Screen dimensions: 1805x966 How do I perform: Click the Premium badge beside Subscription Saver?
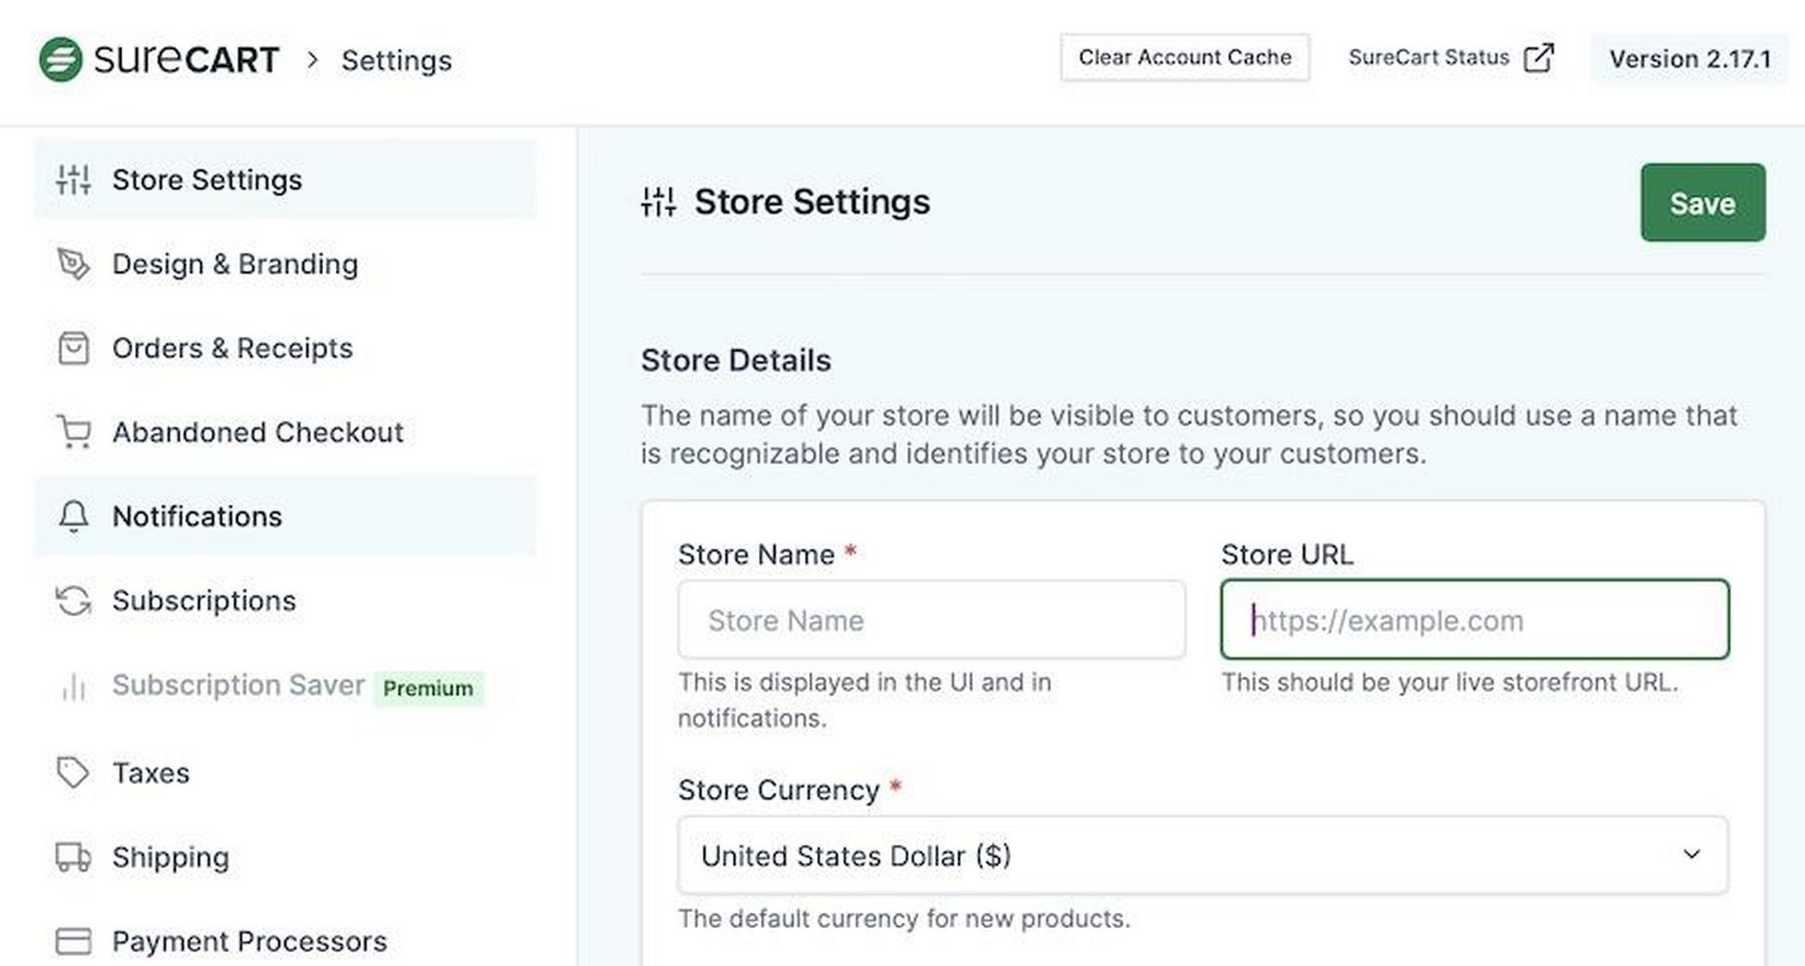point(428,688)
